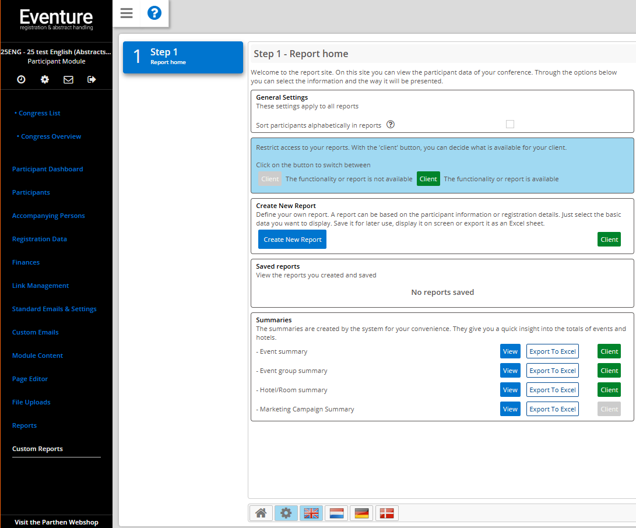The height and width of the screenshot is (528, 636).
Task: Click the home icon in the bottom toolbar
Action: click(261, 513)
